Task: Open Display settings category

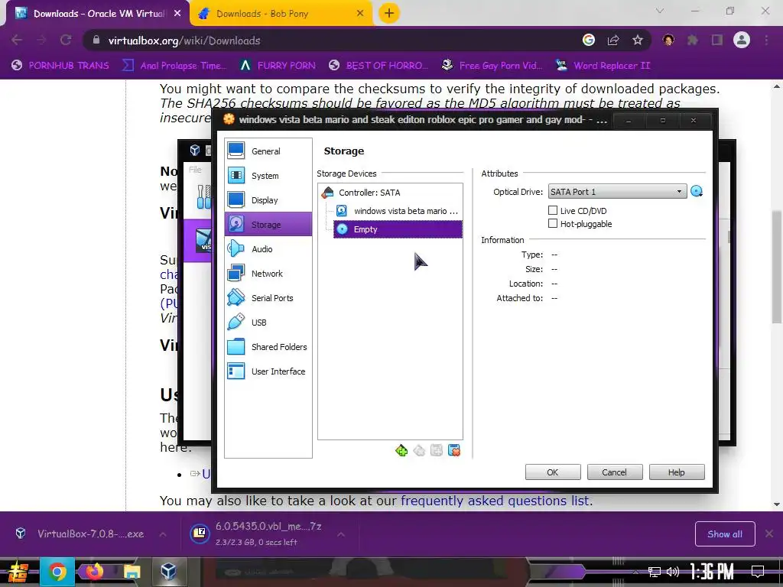Action: (x=268, y=199)
